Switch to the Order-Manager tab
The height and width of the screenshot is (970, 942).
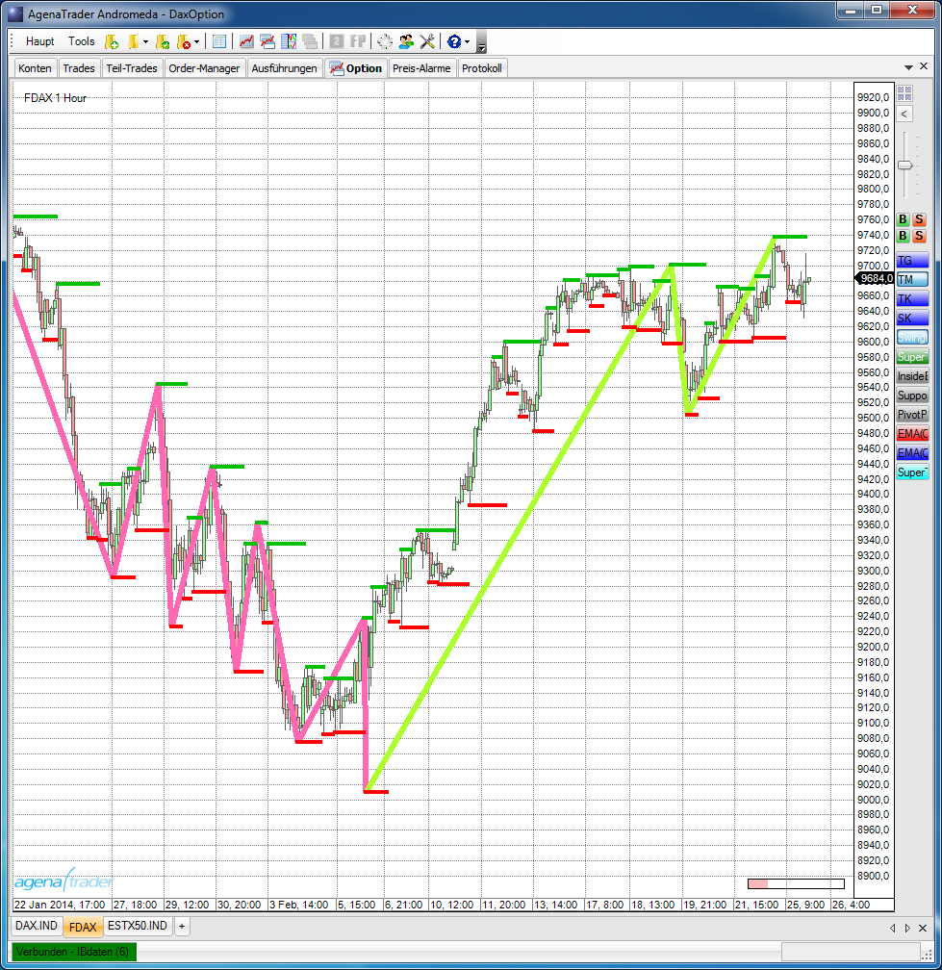pyautogui.click(x=206, y=67)
